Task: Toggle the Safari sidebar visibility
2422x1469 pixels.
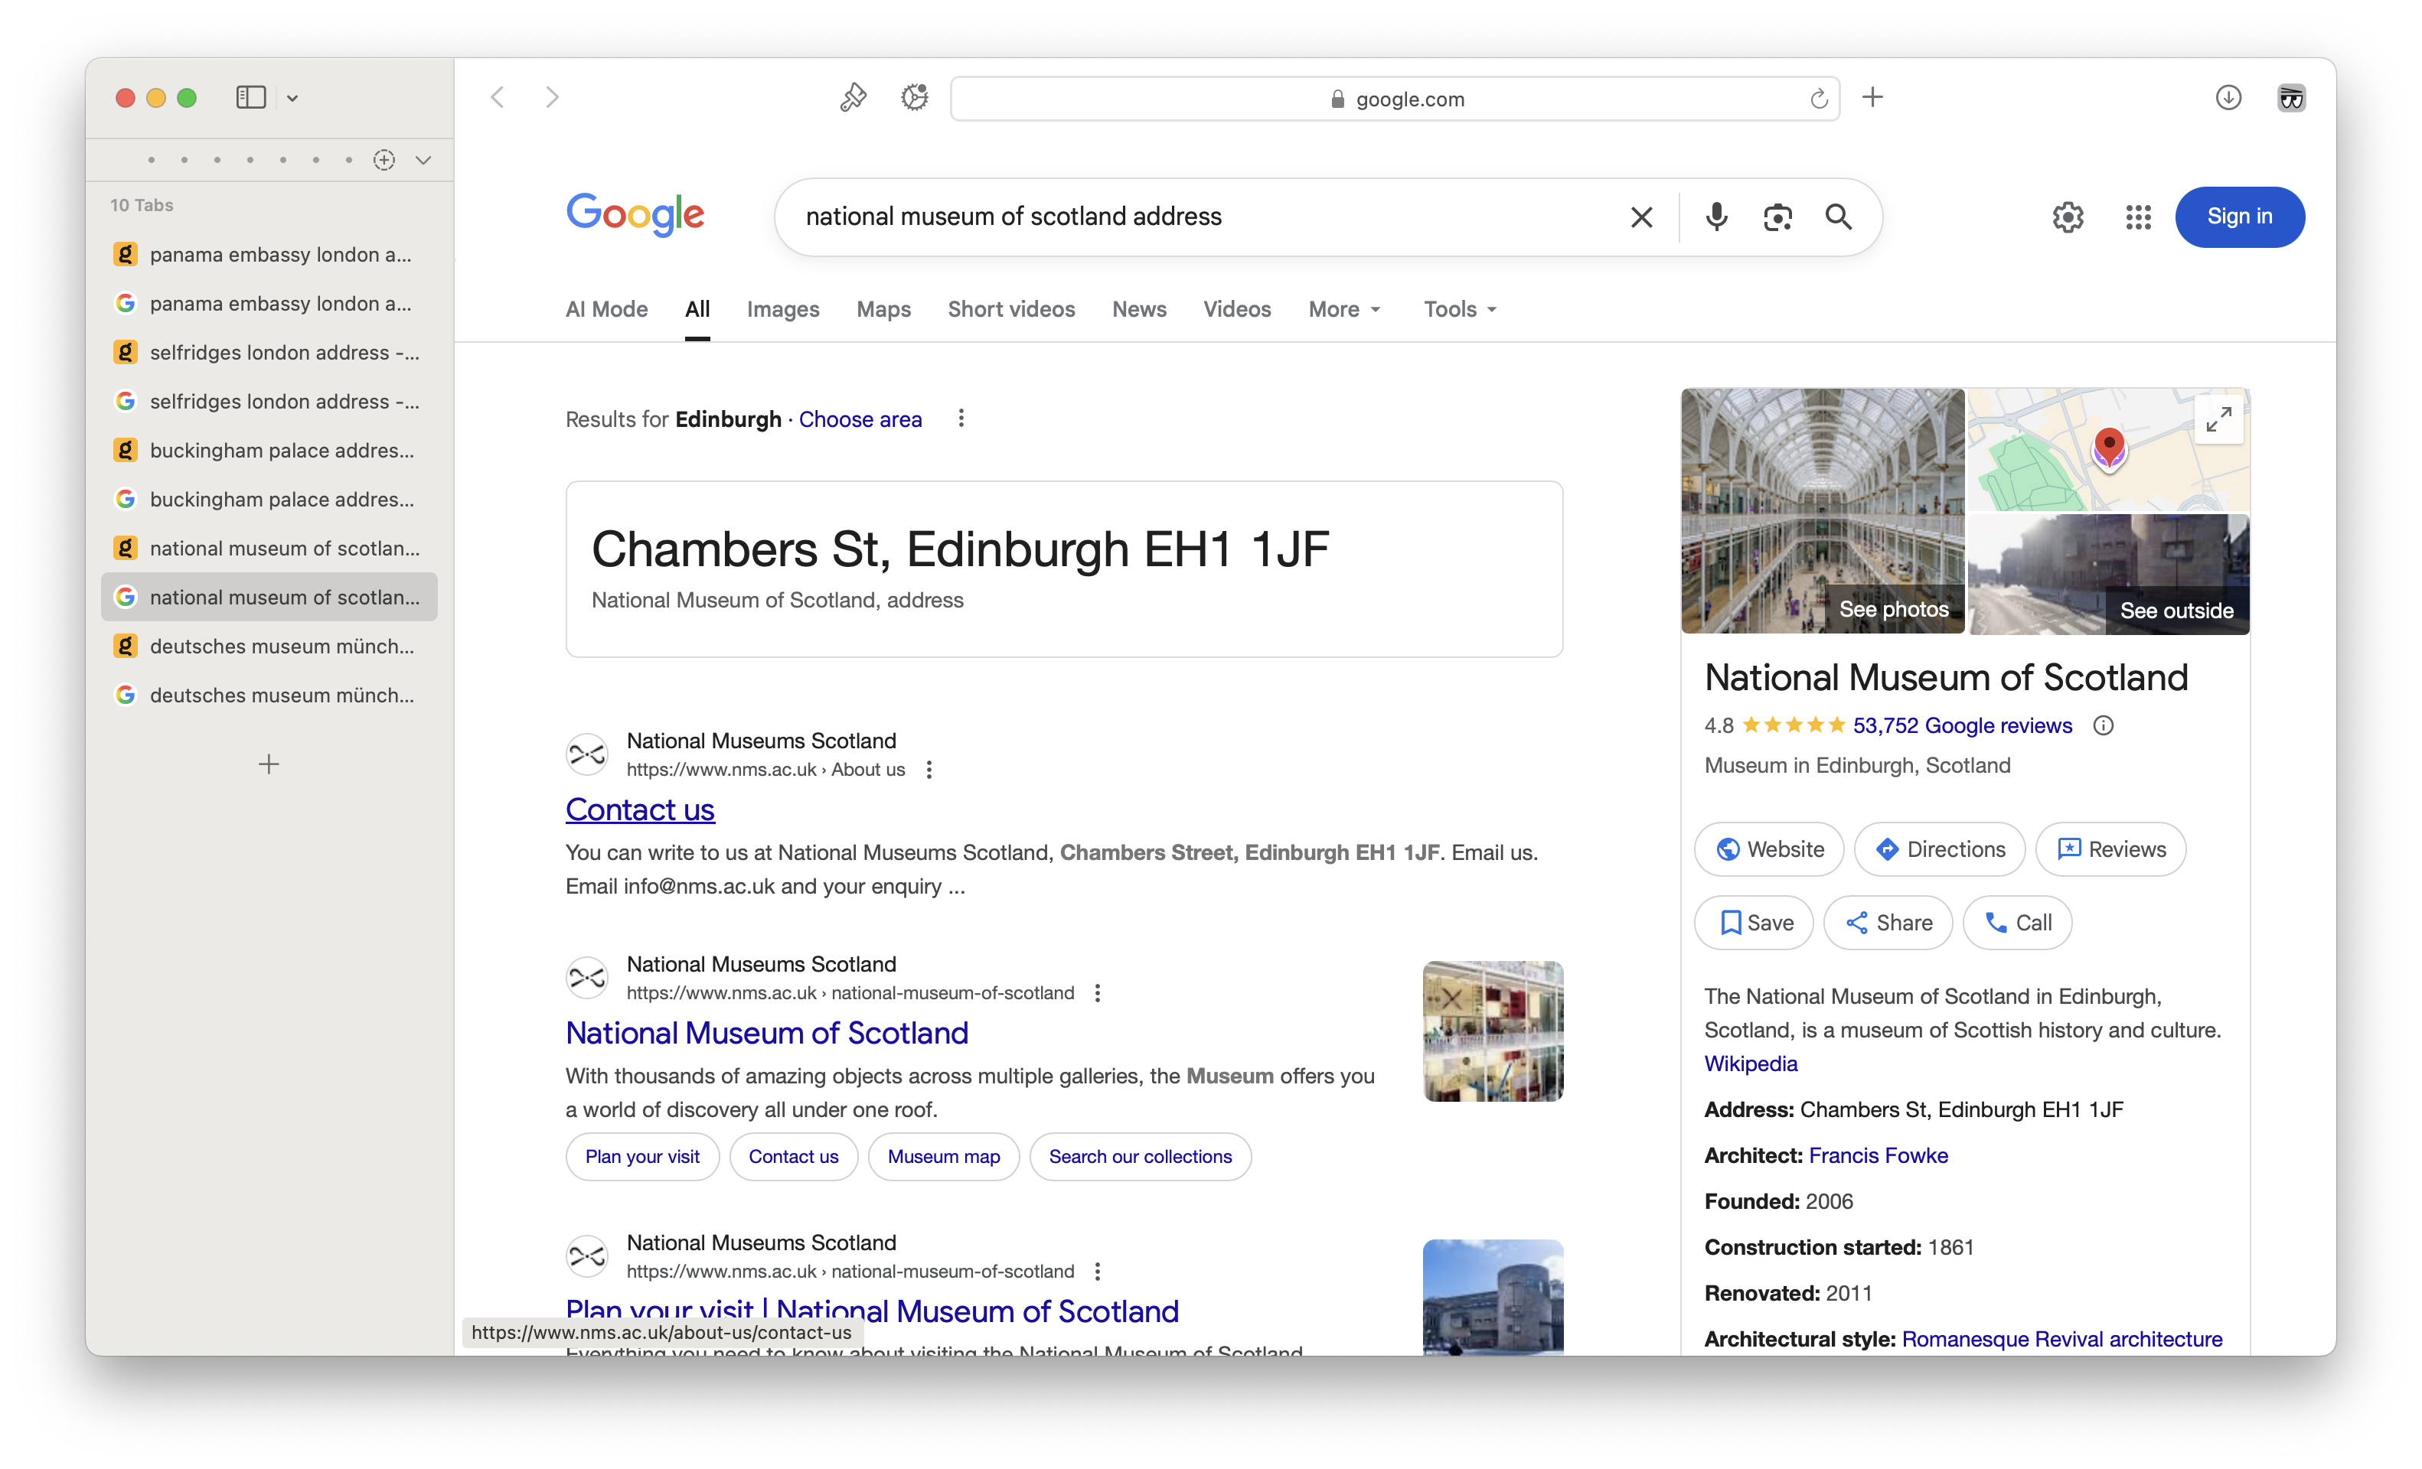Action: coord(250,97)
